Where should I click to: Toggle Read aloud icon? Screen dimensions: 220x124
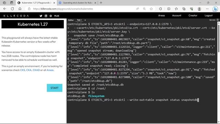click(137, 9)
